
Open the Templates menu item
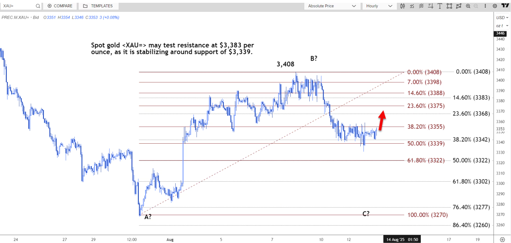98,6
